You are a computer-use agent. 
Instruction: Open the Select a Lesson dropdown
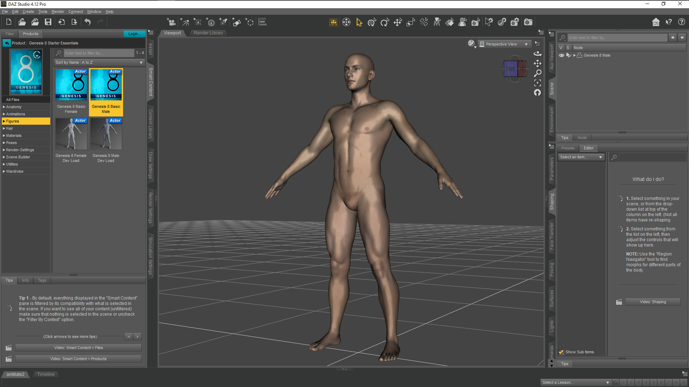click(575, 382)
